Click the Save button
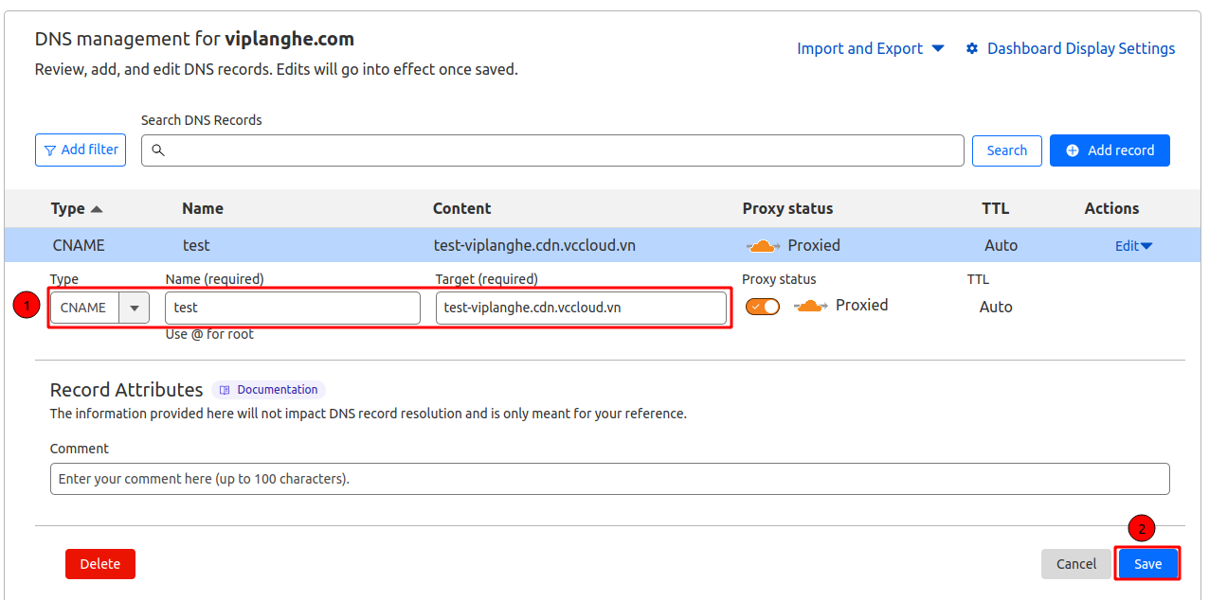The width and height of the screenshot is (1209, 600). click(1147, 564)
